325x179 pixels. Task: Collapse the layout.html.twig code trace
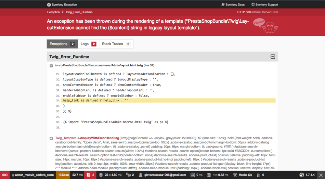point(51,66)
